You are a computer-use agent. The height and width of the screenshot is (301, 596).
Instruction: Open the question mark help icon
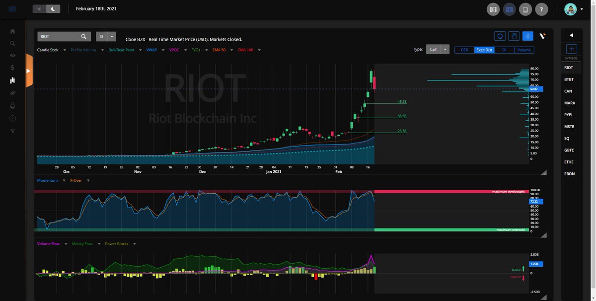542,9
